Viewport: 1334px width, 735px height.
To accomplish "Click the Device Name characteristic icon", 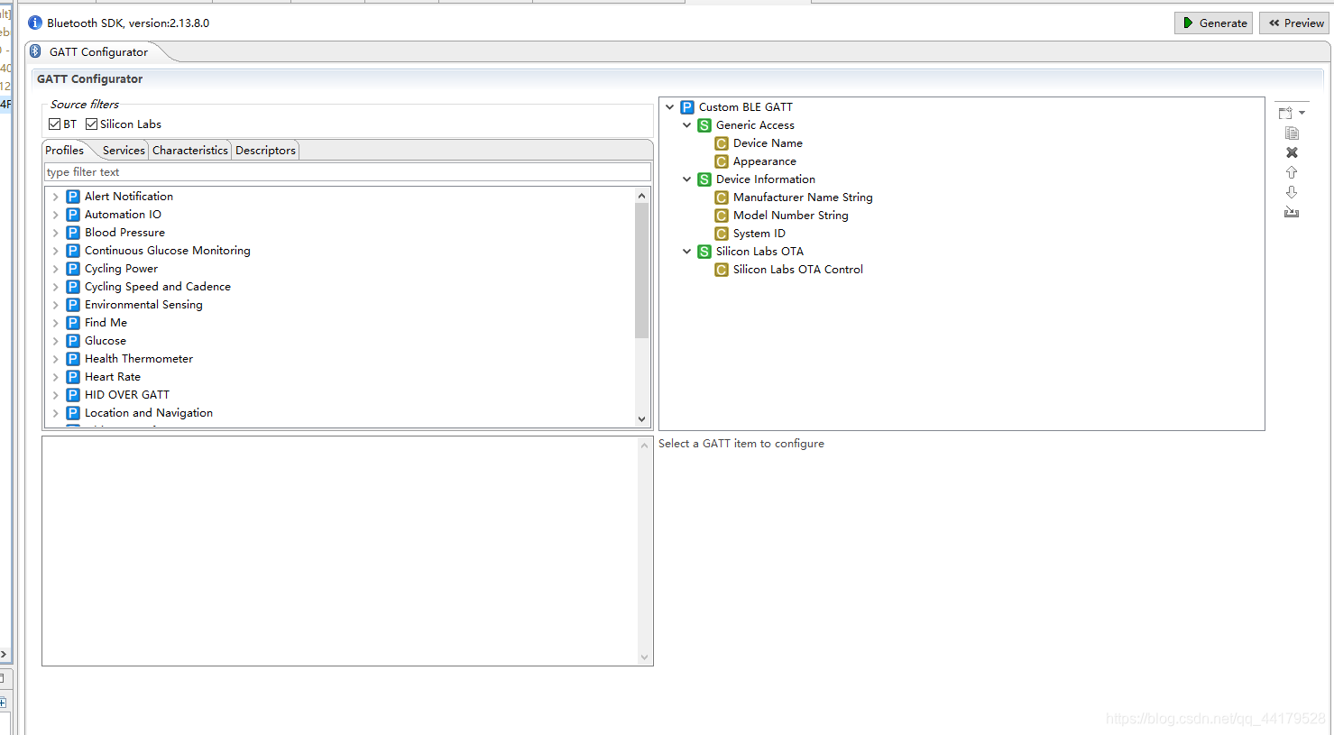I will (722, 143).
